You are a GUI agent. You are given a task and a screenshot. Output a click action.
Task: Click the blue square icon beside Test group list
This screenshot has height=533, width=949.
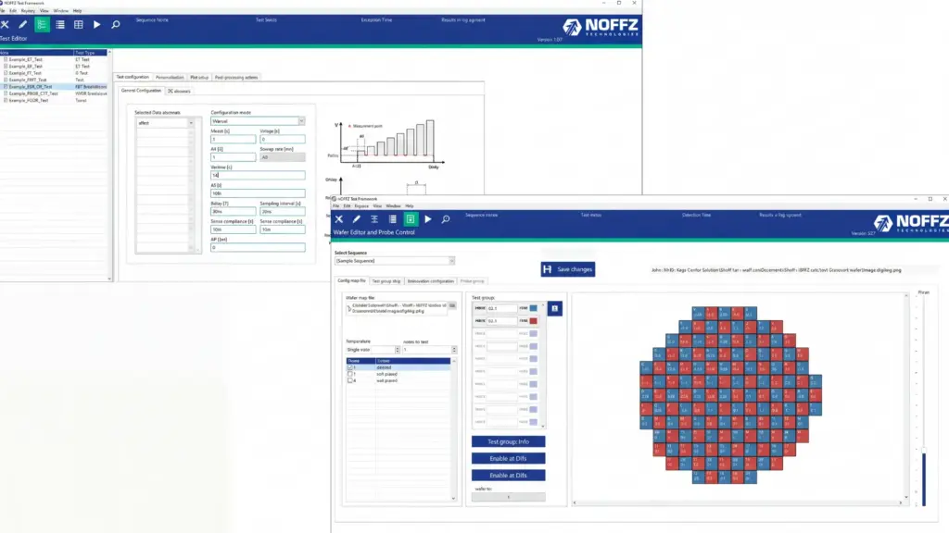point(554,309)
